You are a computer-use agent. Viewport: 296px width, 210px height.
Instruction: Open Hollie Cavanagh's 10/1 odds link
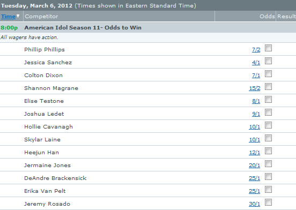255,127
